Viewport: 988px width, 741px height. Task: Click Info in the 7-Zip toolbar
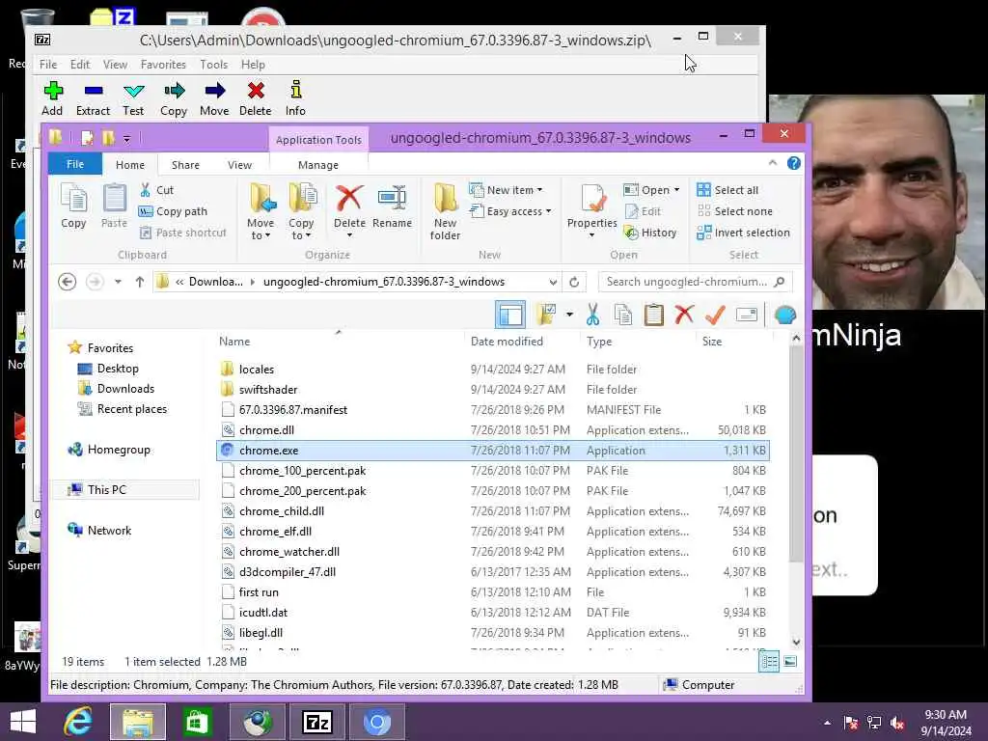click(295, 98)
